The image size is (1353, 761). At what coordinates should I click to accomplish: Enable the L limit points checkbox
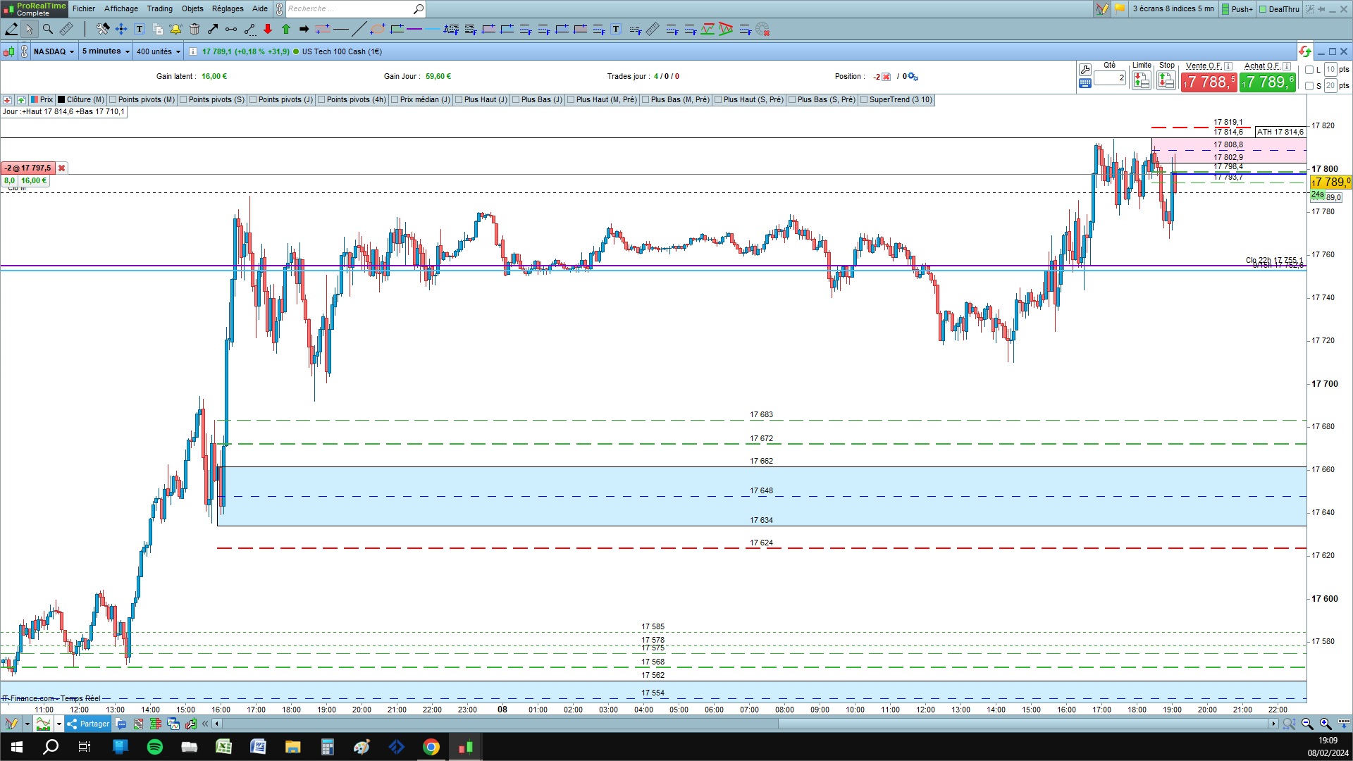(1309, 70)
